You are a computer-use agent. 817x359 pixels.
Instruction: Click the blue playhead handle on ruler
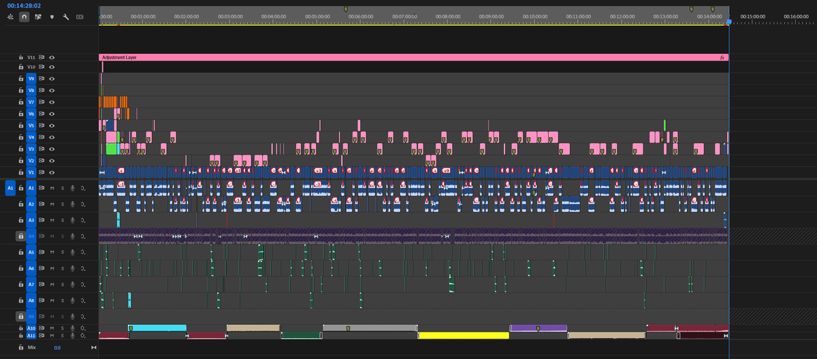728,22
